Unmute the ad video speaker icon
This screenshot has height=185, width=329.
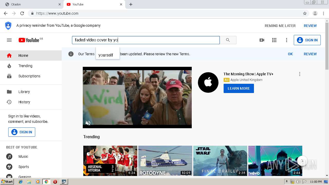point(88,123)
